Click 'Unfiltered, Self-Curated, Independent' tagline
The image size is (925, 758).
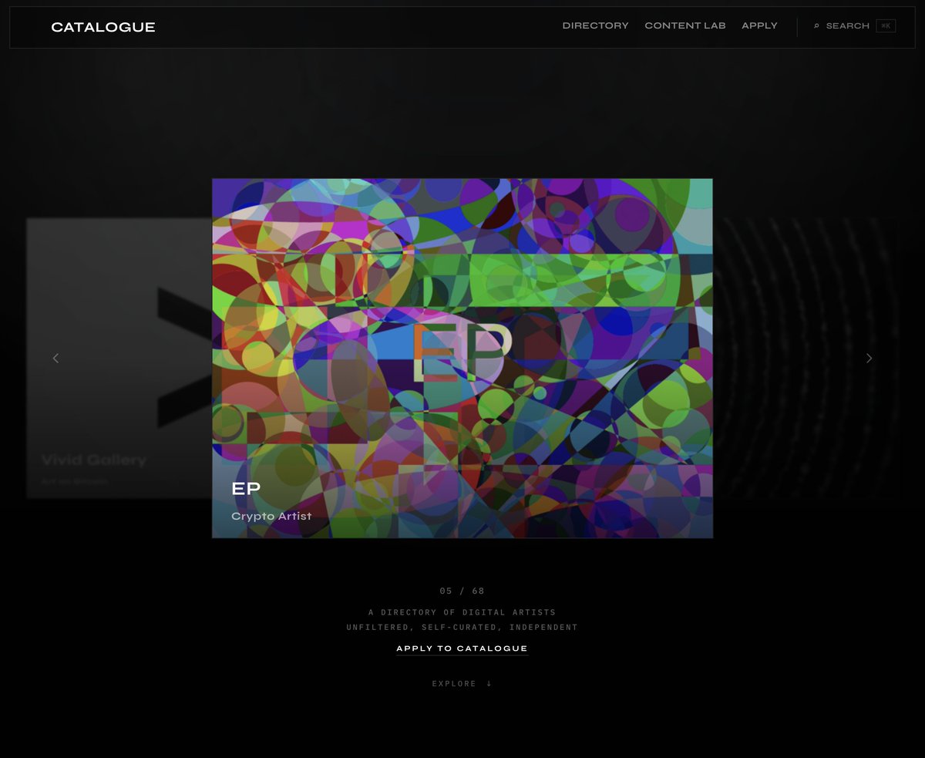[462, 628]
